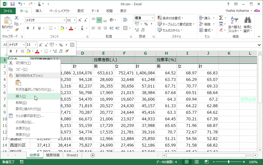Click the Paste clipboard icon in ribbon
263x165 pixels.
click(x=7, y=20)
